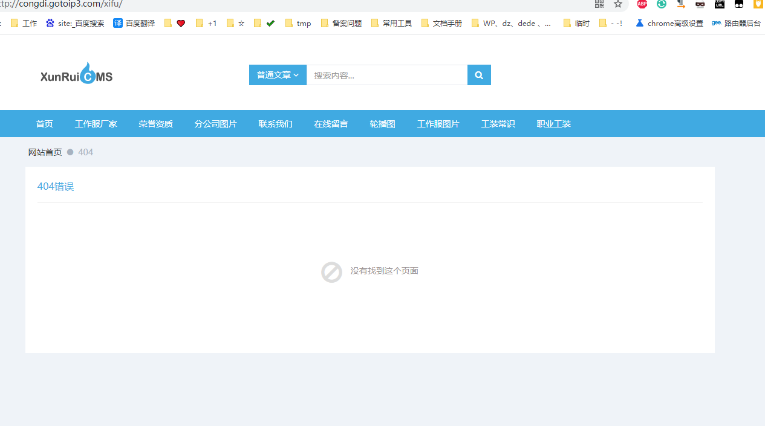This screenshot has width=765, height=426.
Task: Open the ABP adblock extension
Action: 642,4
